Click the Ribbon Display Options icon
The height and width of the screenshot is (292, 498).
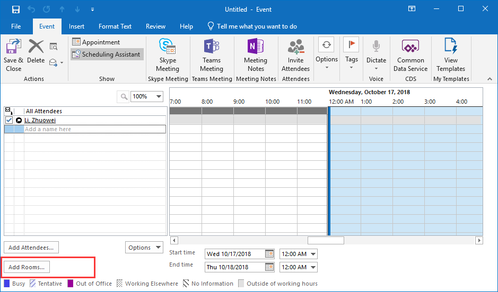point(412,9)
